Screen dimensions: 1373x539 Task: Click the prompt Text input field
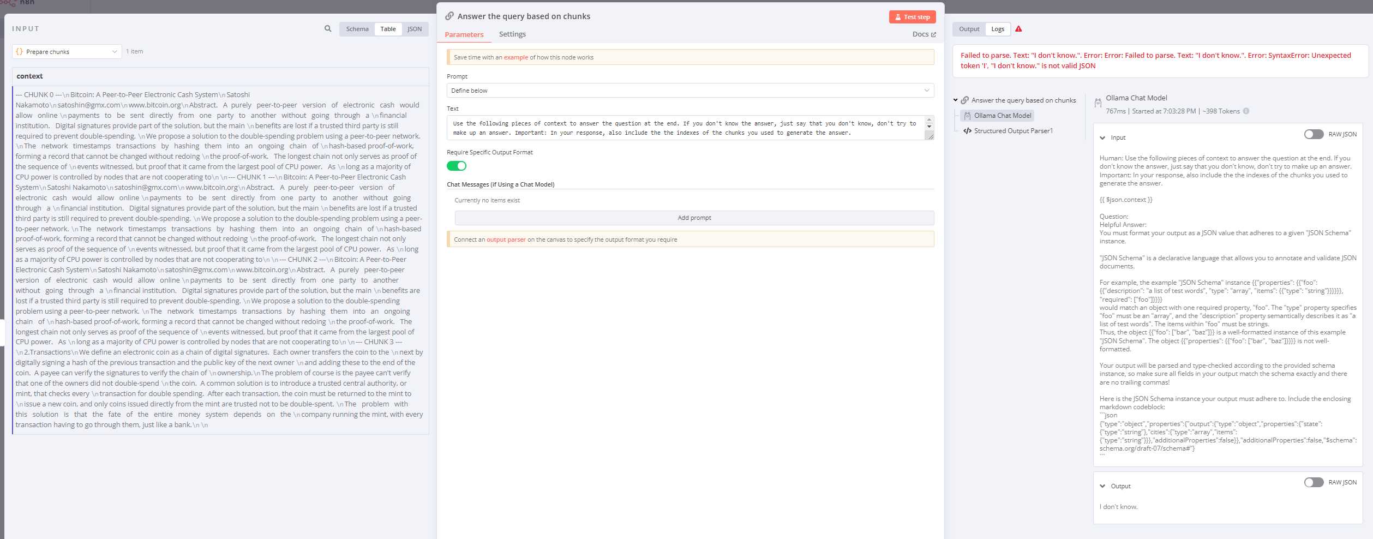coord(686,128)
